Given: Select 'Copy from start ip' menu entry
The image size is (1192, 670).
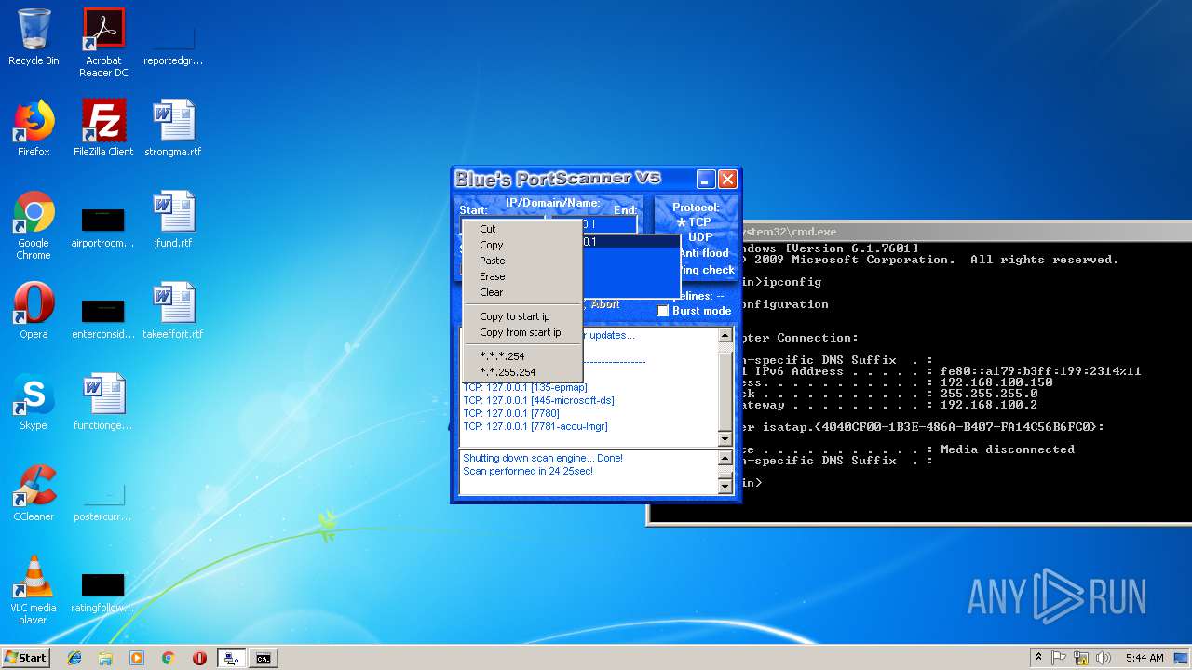Looking at the screenshot, I should [522, 332].
